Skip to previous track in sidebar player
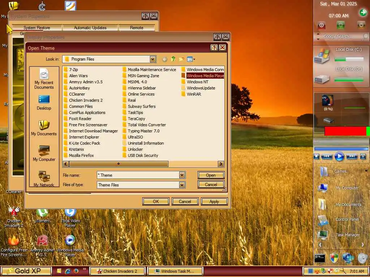Image resolution: width=370 pixels, height=277 pixels. [x=327, y=156]
